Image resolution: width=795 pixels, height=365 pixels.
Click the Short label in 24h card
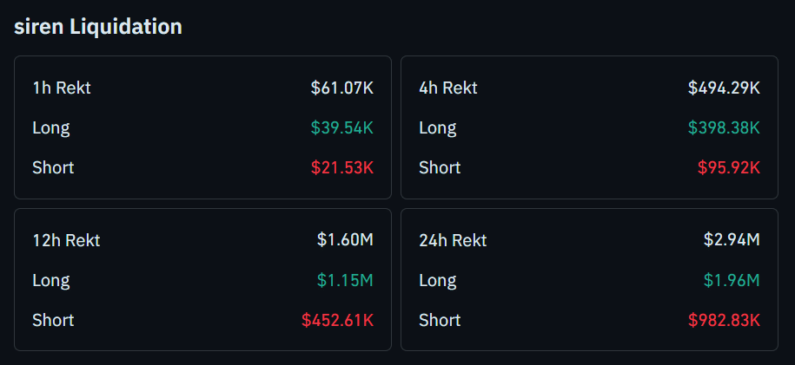[x=440, y=320]
